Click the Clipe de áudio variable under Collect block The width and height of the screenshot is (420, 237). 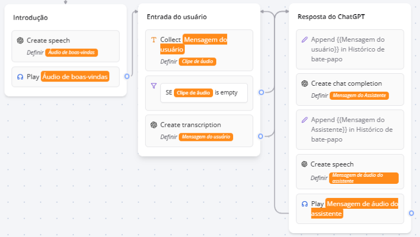(198, 62)
